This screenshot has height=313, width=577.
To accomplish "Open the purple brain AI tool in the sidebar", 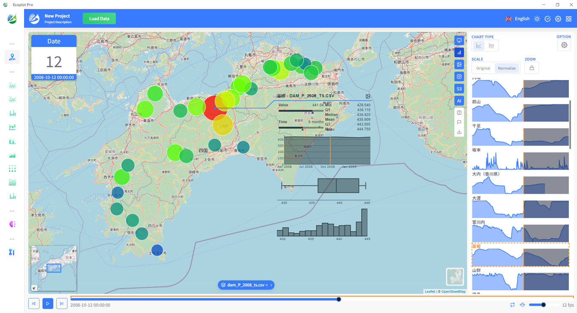I will [12, 224].
